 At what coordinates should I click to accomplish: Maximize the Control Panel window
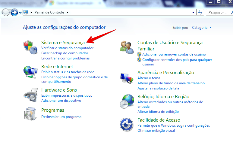tap(219, 2)
